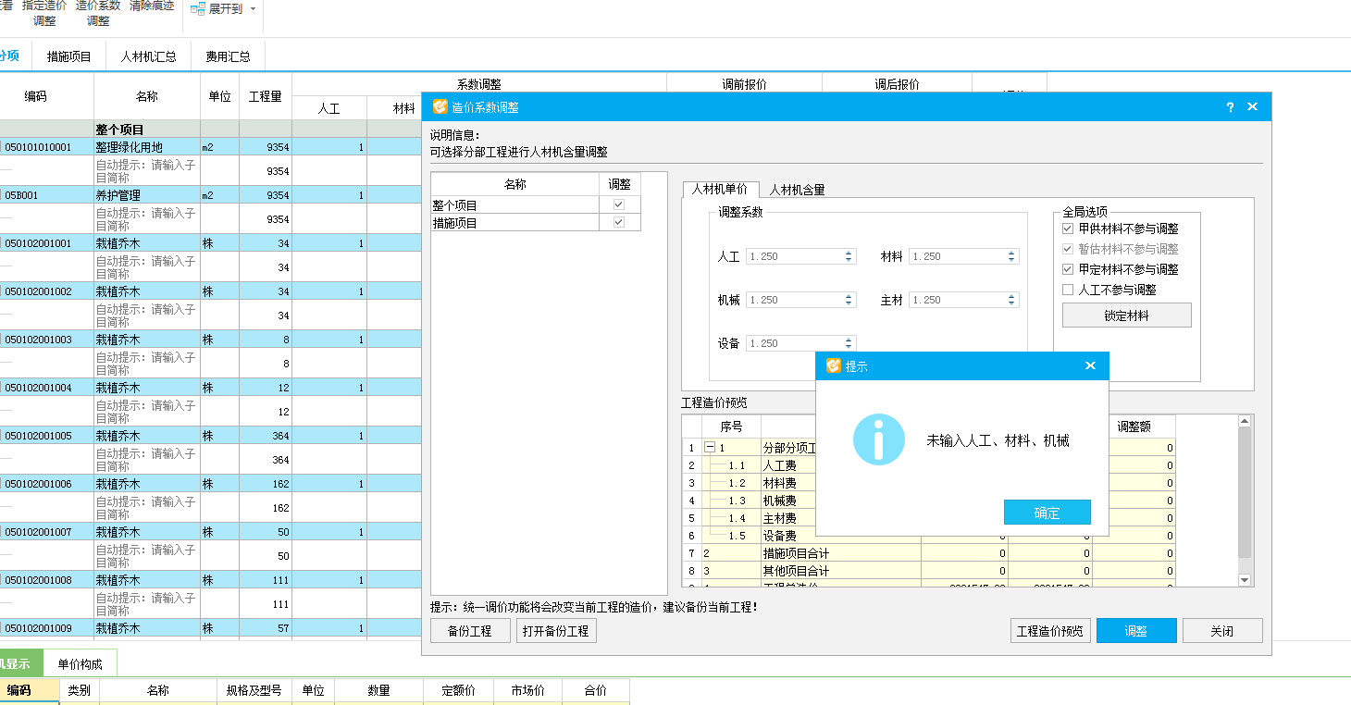The height and width of the screenshot is (705, 1351).
Task: Select the 05B001 养护管理 row code
Action: (21, 195)
